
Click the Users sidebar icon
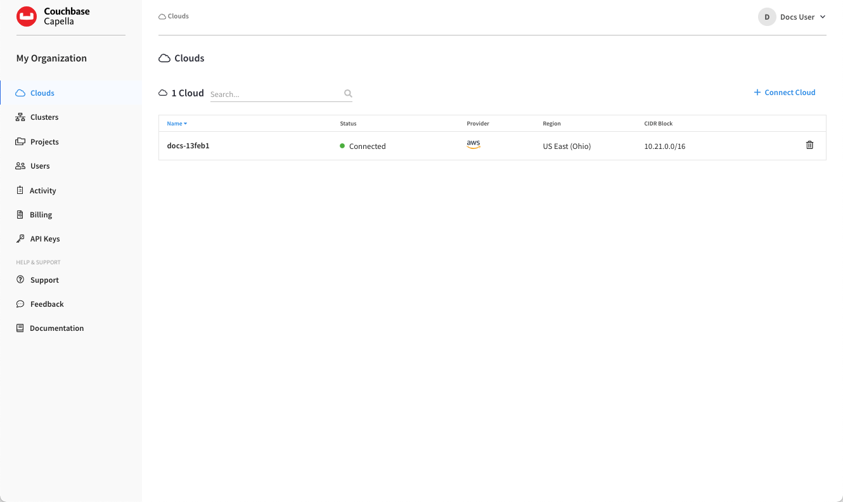(x=21, y=165)
